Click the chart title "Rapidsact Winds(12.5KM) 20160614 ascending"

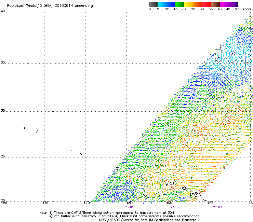click(50, 6)
